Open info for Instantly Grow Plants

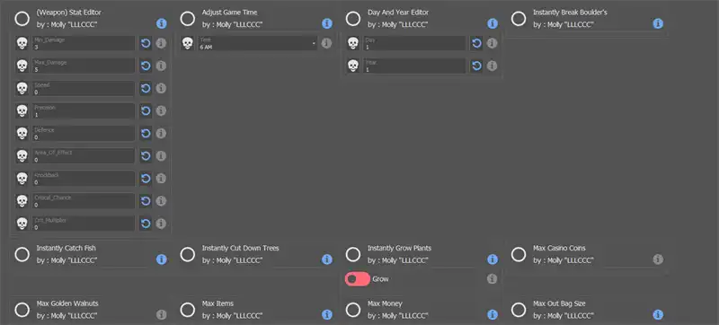click(492, 259)
